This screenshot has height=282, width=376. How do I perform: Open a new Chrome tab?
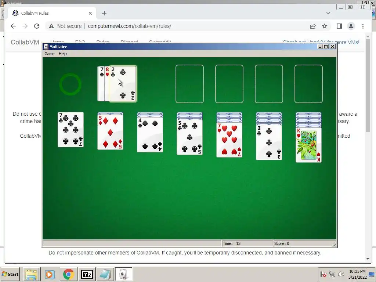[x=104, y=13]
